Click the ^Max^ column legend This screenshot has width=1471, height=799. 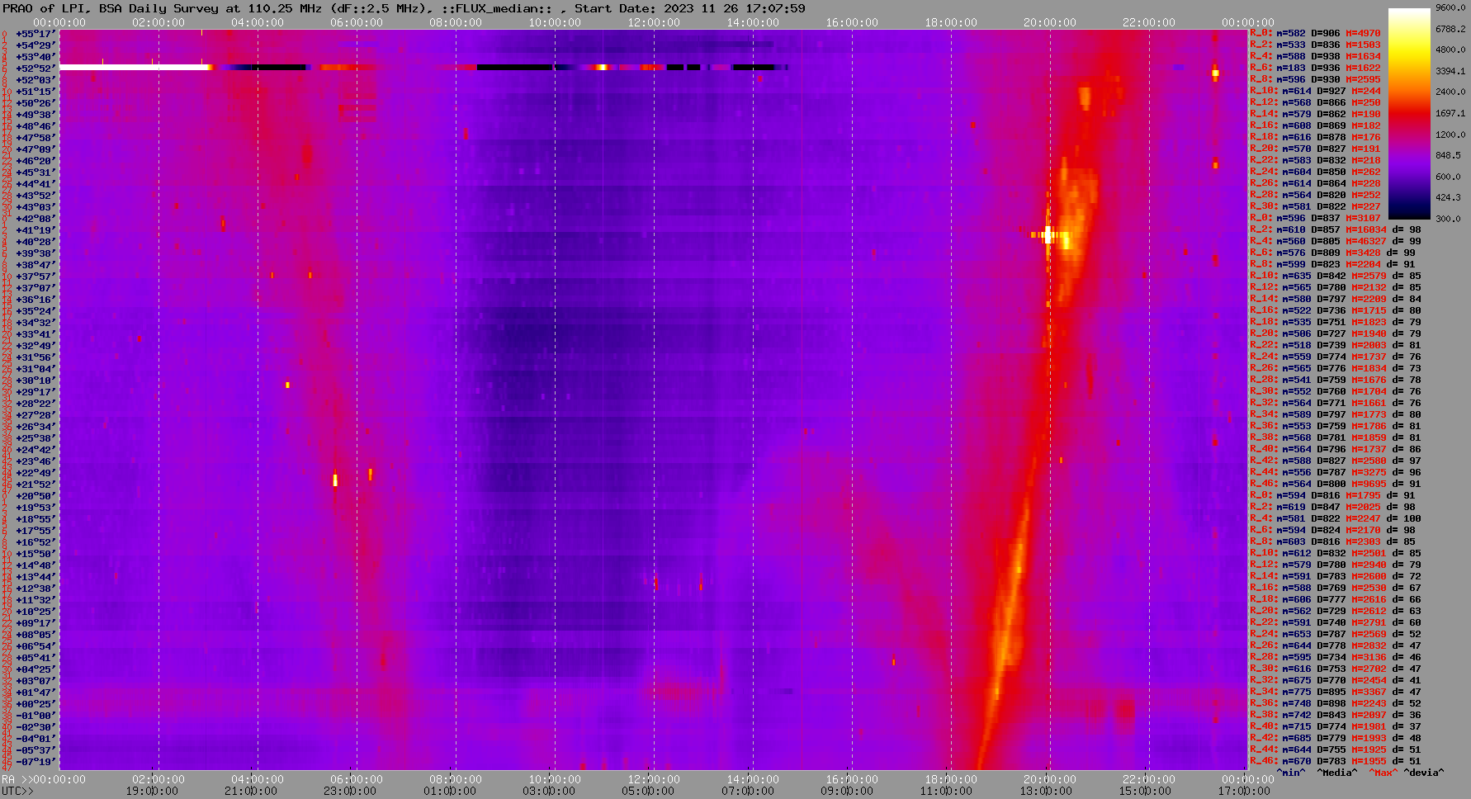pyautogui.click(x=1383, y=773)
